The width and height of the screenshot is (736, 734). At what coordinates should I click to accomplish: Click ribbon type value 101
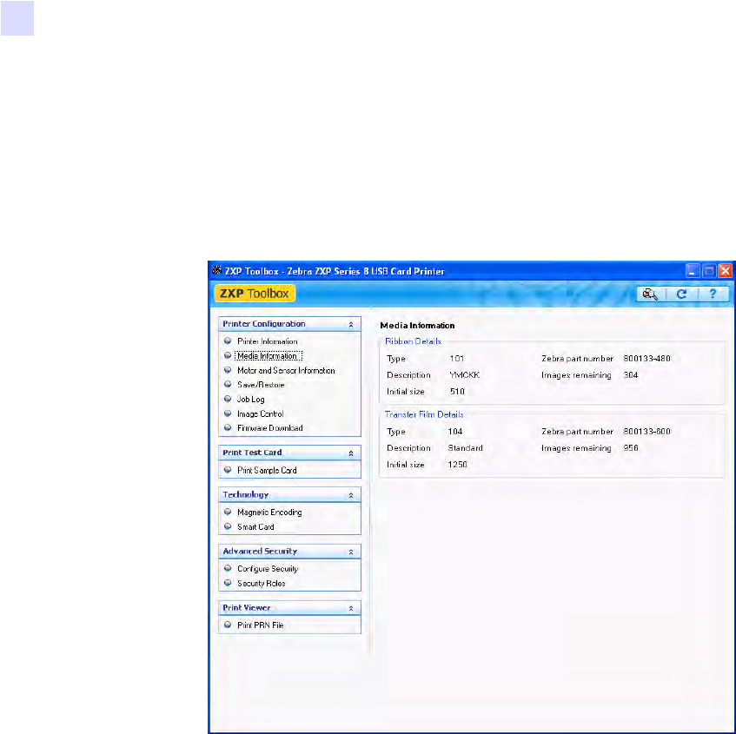pyautogui.click(x=457, y=359)
